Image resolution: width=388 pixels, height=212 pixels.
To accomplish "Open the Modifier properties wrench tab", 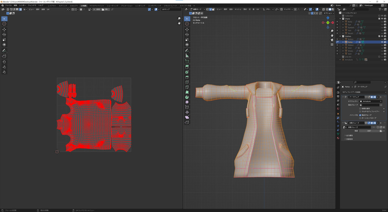I will click(x=338, y=118).
